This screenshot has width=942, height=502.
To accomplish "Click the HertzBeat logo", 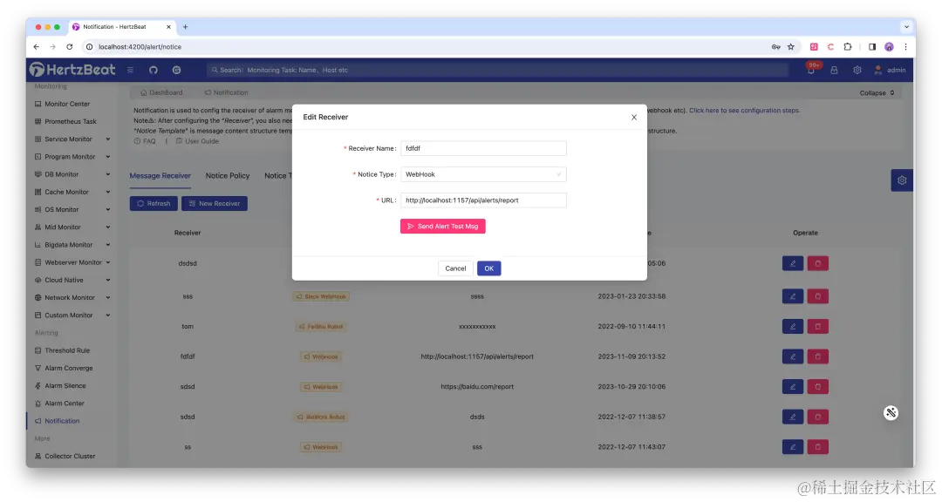I will [x=72, y=70].
